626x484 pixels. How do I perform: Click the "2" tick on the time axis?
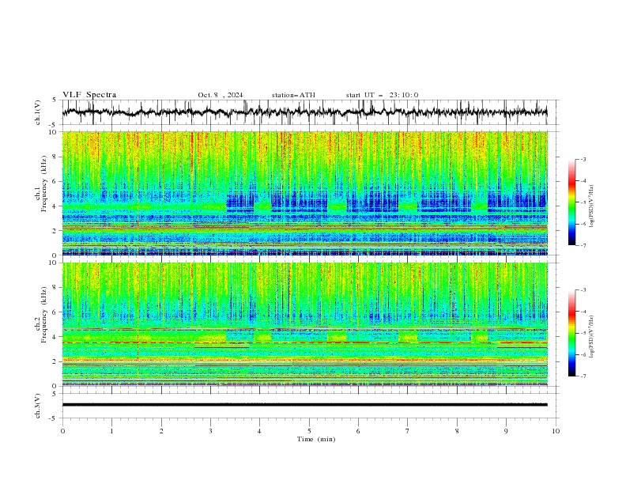click(161, 431)
